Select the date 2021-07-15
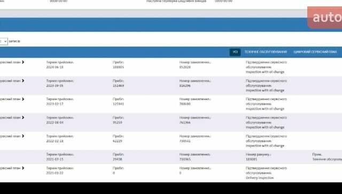This screenshot has width=342, height=194. click(55, 159)
